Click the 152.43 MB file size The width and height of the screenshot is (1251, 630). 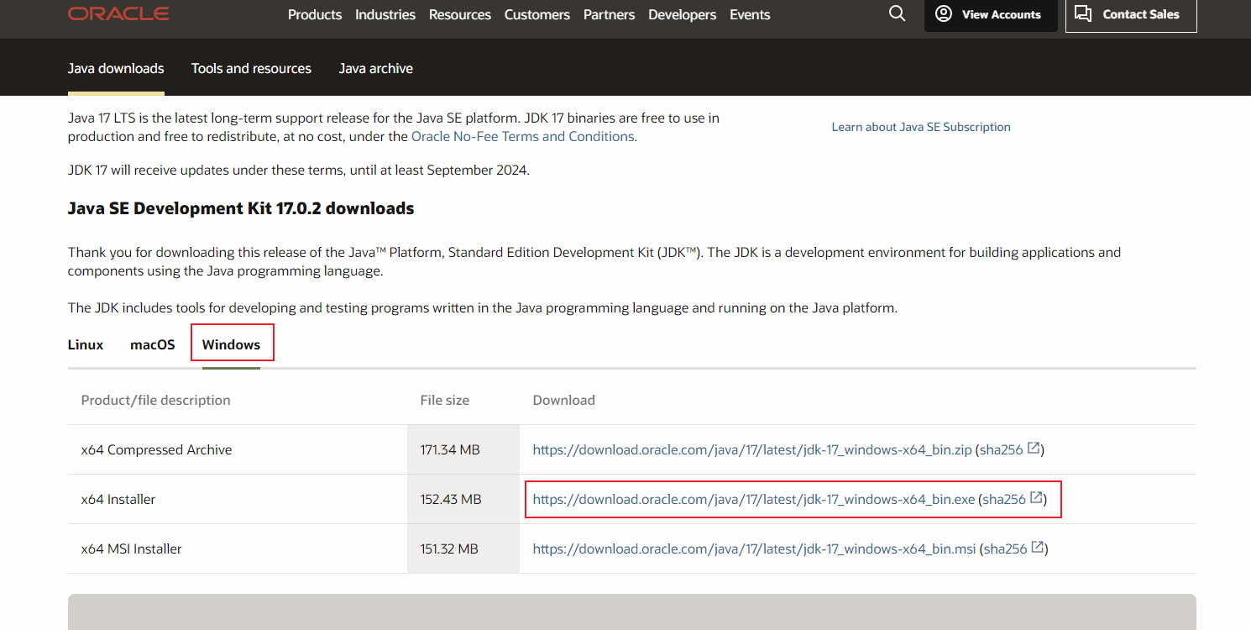[x=451, y=499]
